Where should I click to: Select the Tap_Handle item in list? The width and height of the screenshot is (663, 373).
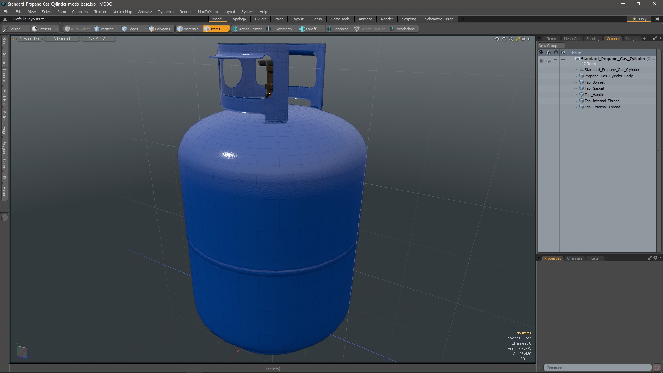[x=594, y=95]
